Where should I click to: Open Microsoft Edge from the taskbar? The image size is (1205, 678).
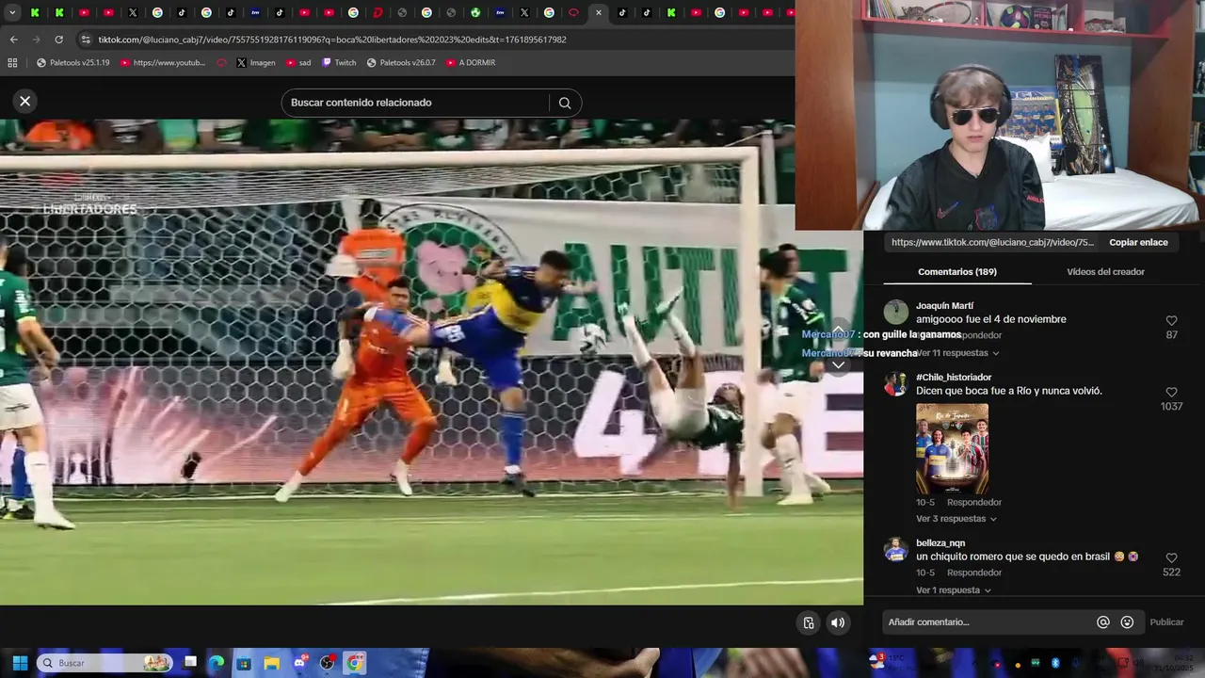(217, 663)
